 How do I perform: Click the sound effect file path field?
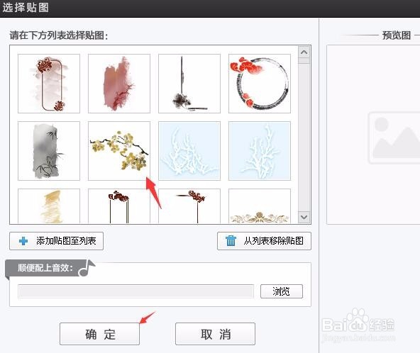(x=136, y=291)
